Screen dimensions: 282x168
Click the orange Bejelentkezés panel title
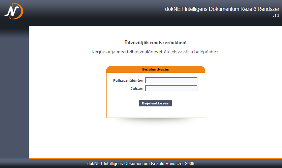(x=156, y=70)
